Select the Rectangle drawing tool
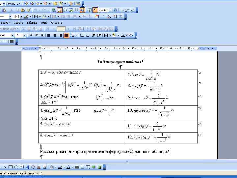Image resolution: width=237 pixels, height=178 pixels. 11,167
